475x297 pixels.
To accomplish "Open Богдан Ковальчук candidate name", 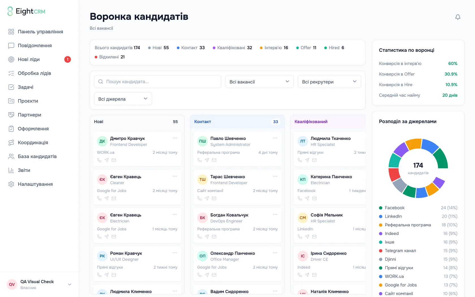I will 229,215.
